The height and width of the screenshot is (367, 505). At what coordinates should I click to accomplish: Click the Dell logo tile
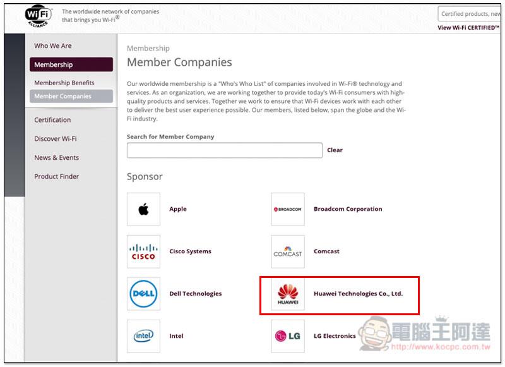(143, 294)
